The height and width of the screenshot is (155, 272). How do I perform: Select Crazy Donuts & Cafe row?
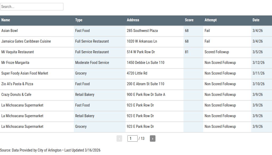pyautogui.click(x=16, y=95)
